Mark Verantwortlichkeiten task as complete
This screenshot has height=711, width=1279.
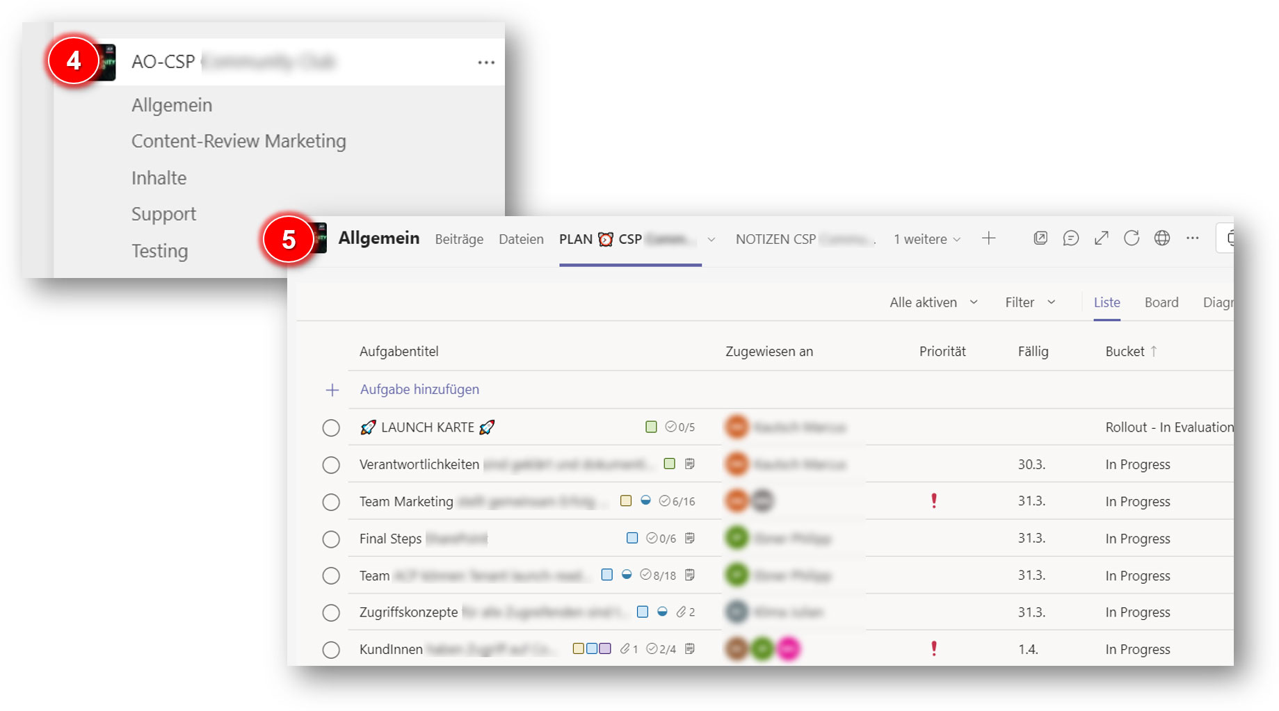tap(331, 464)
